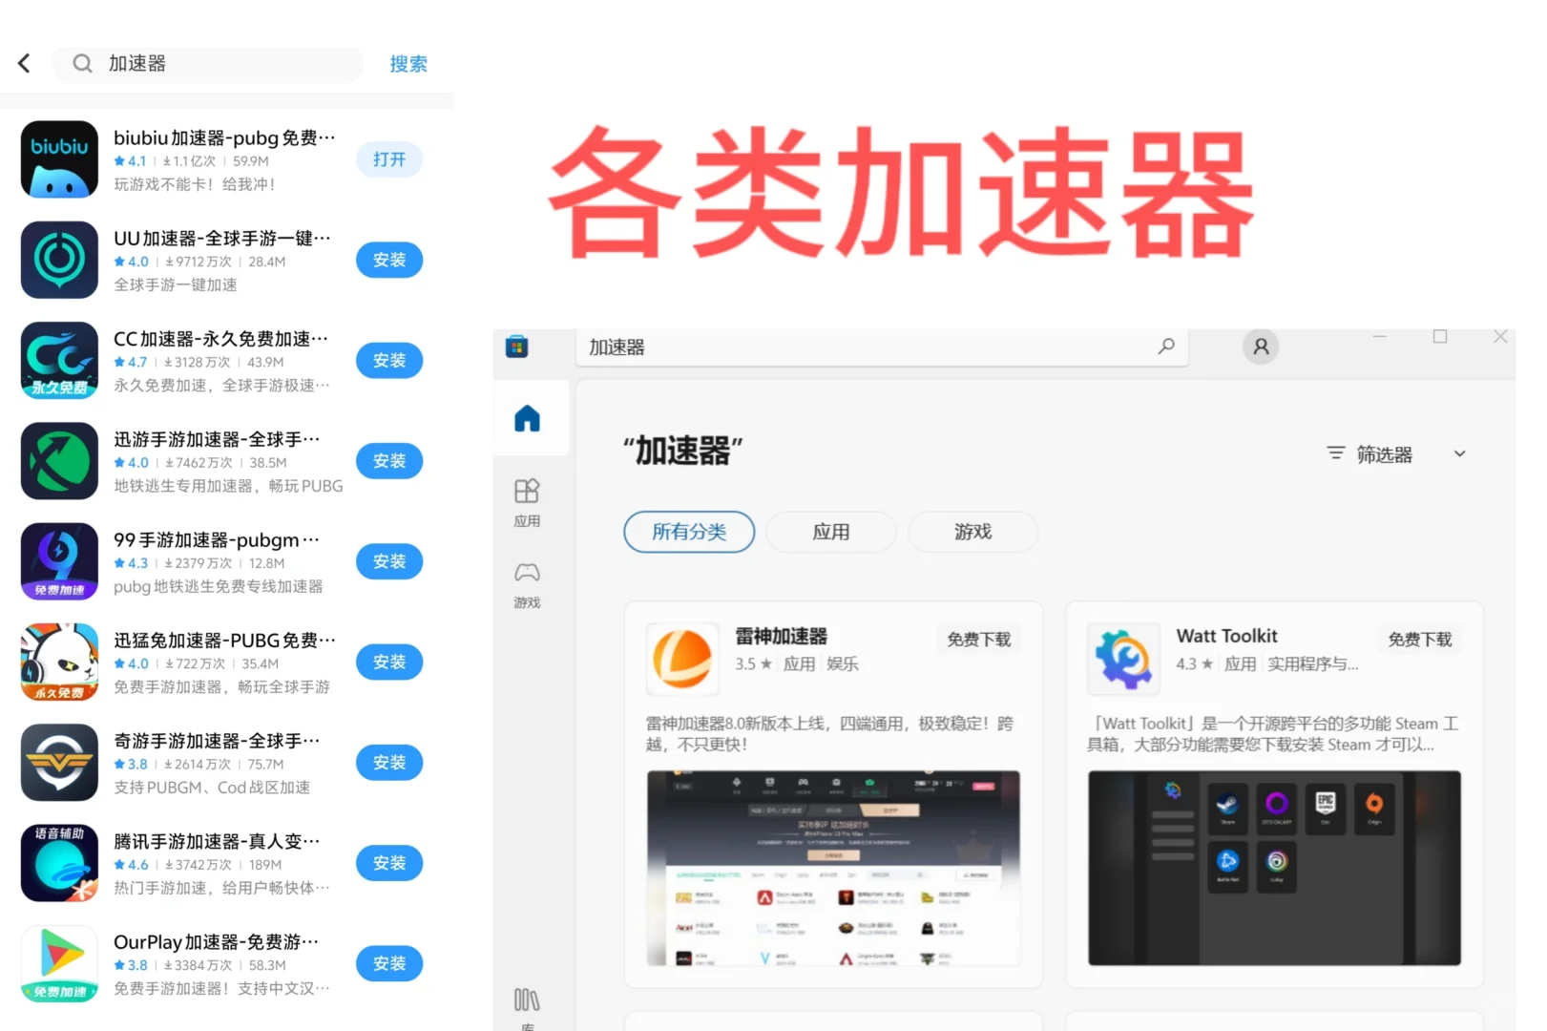
Task: Select the 所有分类 filter chip
Action: (x=688, y=532)
